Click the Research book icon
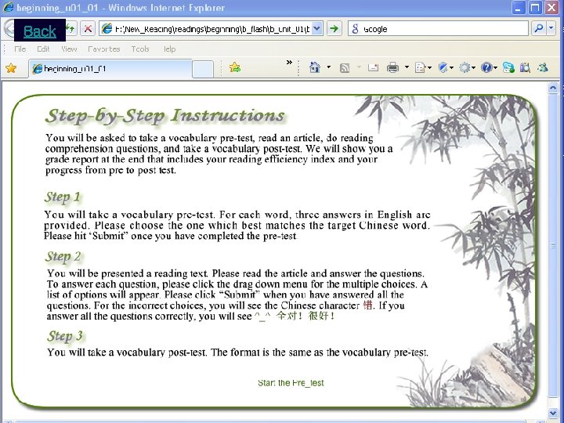564x423 pixels. [525, 67]
